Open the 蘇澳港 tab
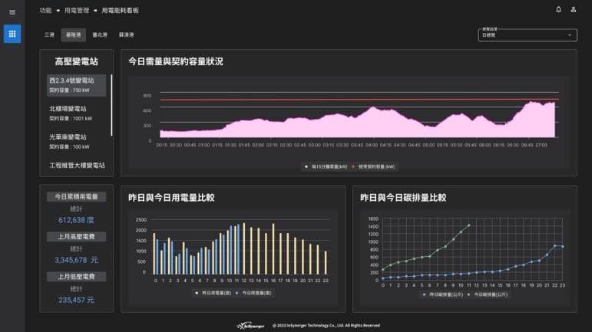Image resolution: width=592 pixels, height=332 pixels. tap(127, 35)
